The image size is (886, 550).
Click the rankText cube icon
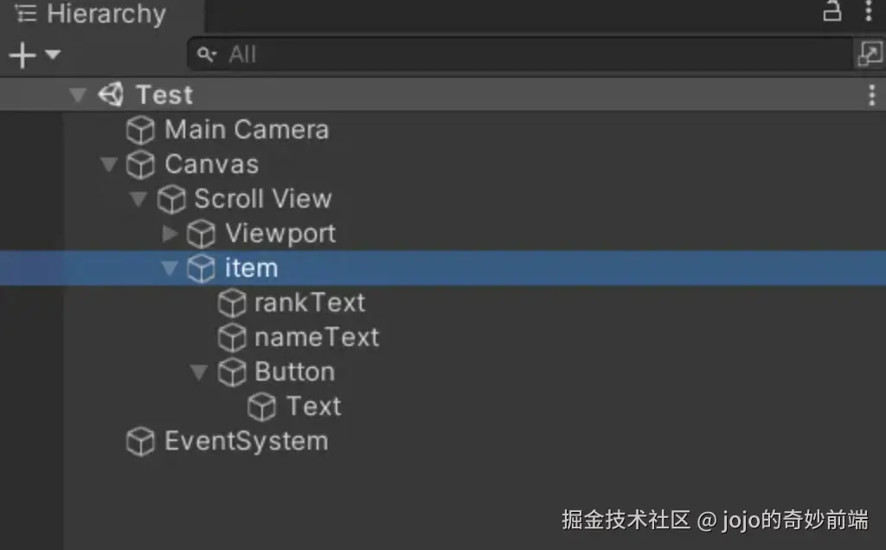[231, 304]
